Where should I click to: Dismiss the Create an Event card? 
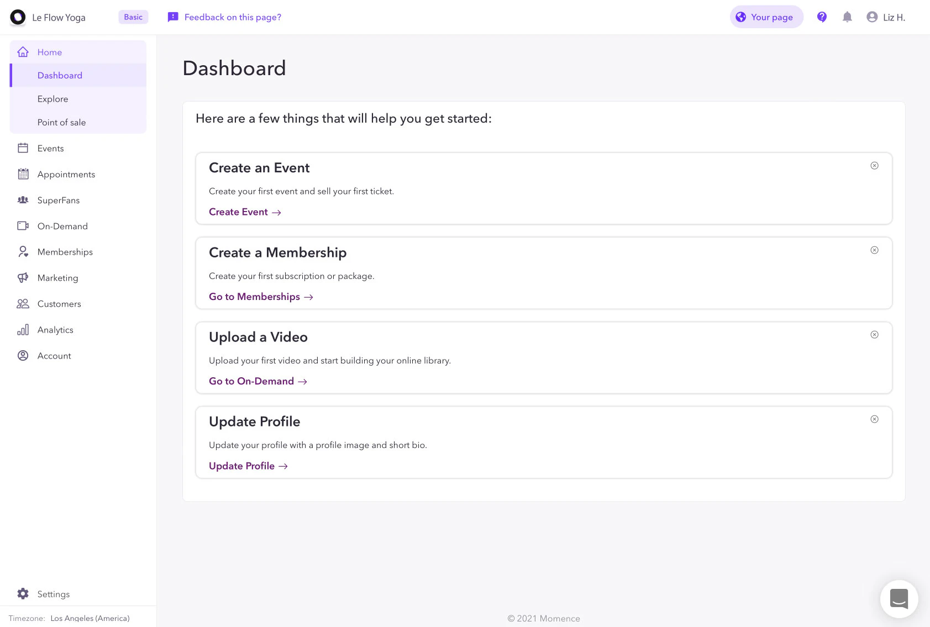[x=874, y=165]
